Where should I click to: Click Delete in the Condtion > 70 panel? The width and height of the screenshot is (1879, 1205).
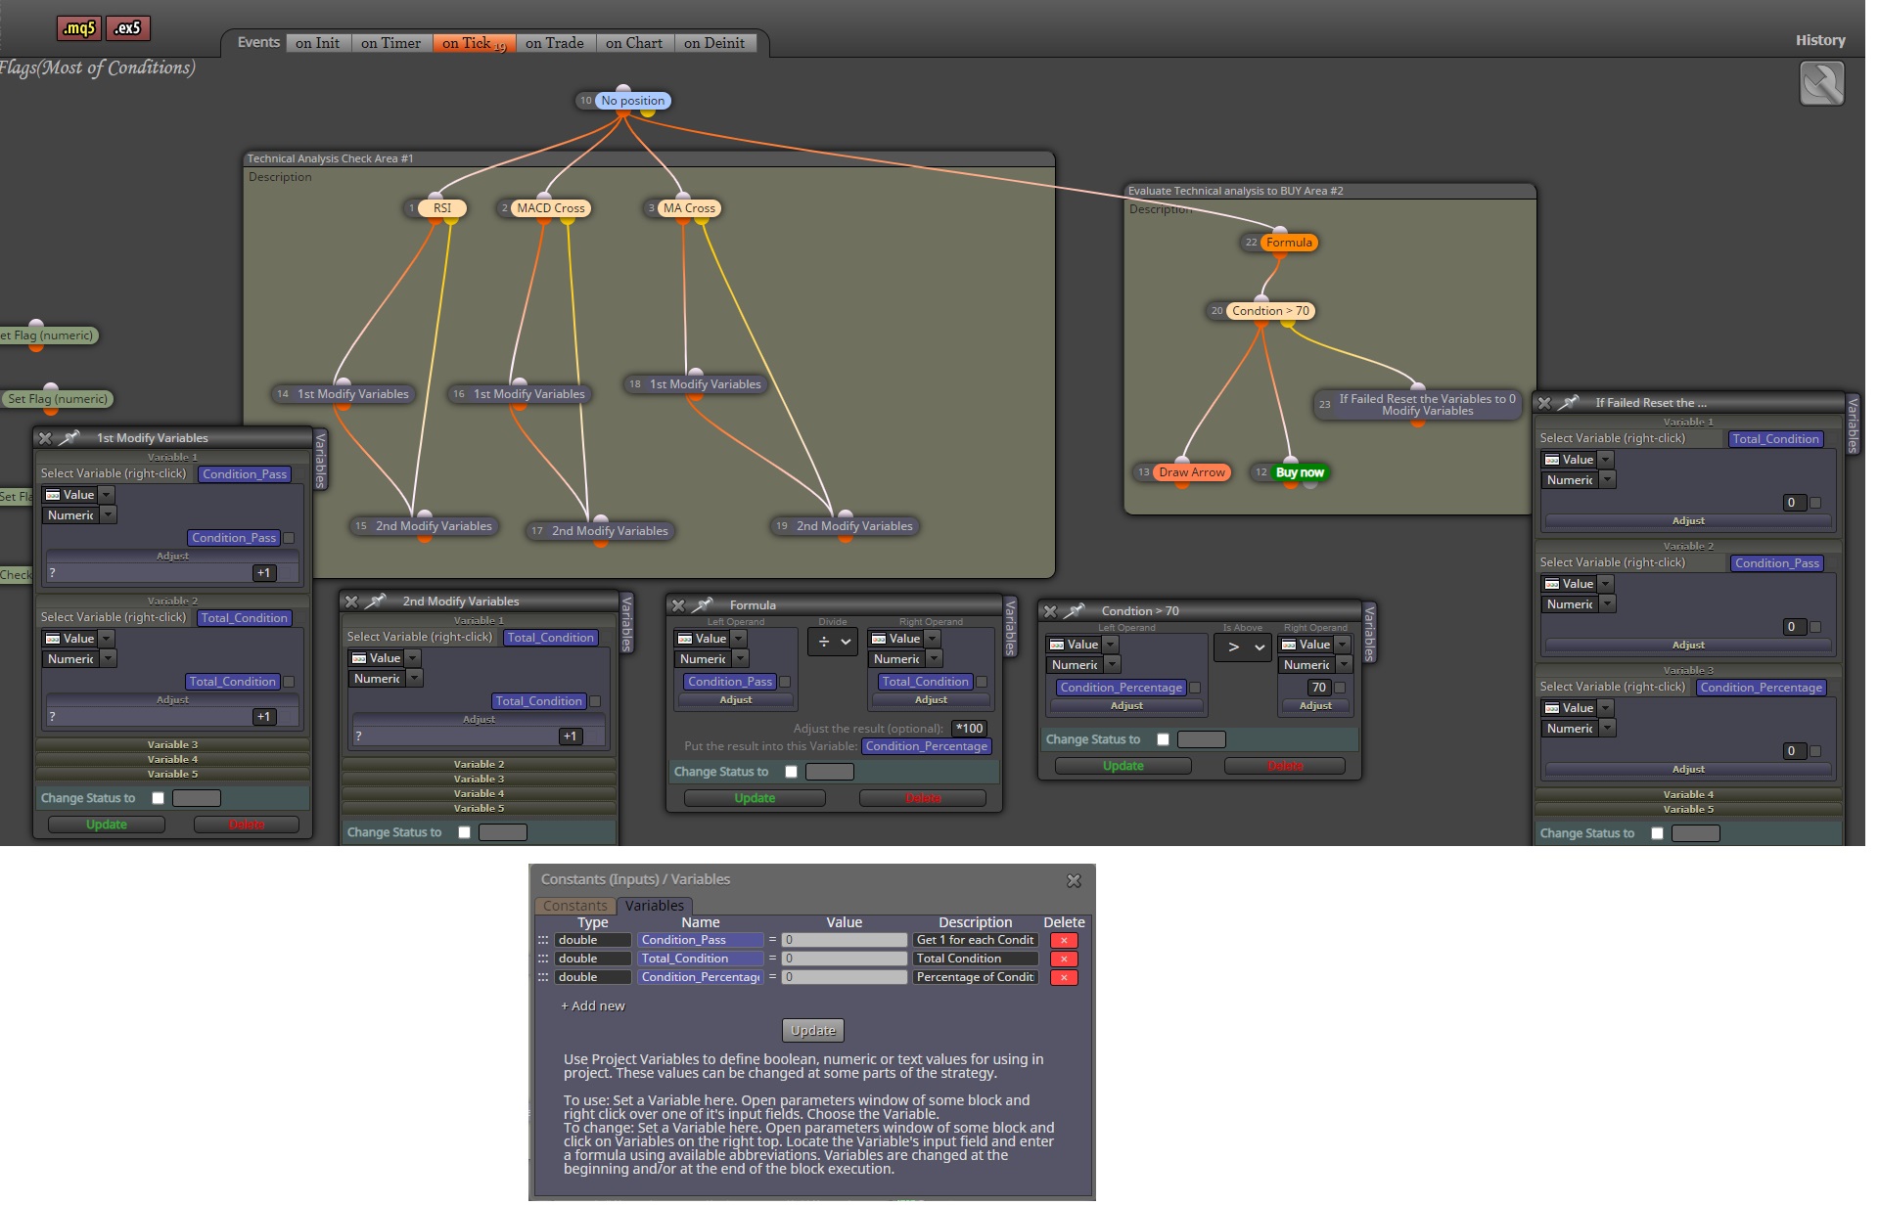pos(1285,766)
